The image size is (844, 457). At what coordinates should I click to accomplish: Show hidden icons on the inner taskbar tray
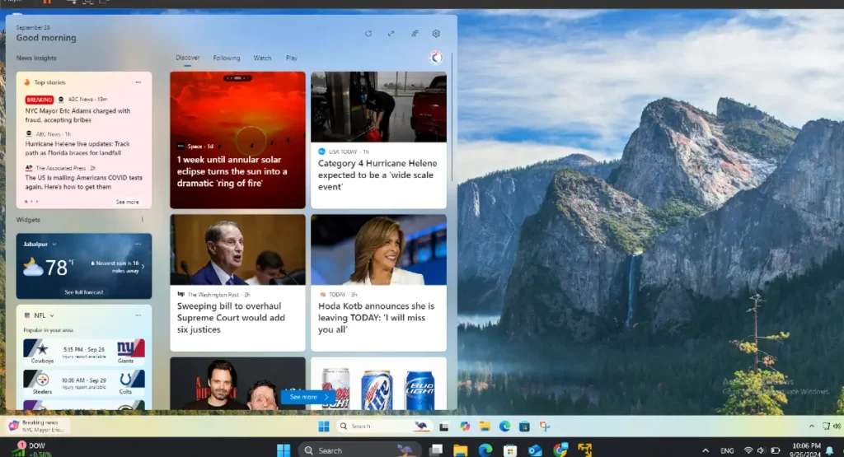pos(812,426)
